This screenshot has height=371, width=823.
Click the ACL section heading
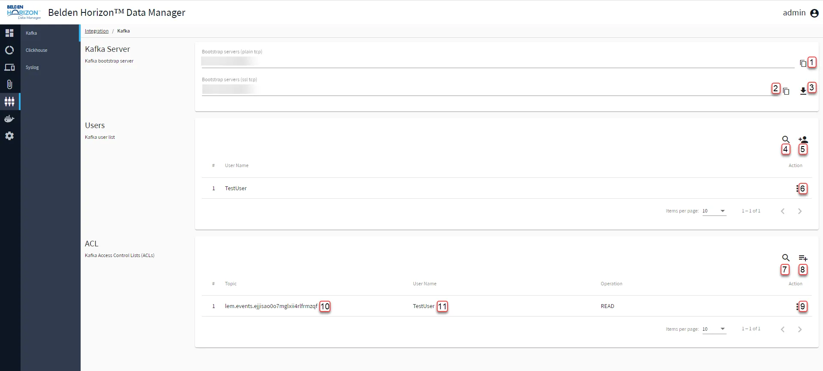point(92,244)
